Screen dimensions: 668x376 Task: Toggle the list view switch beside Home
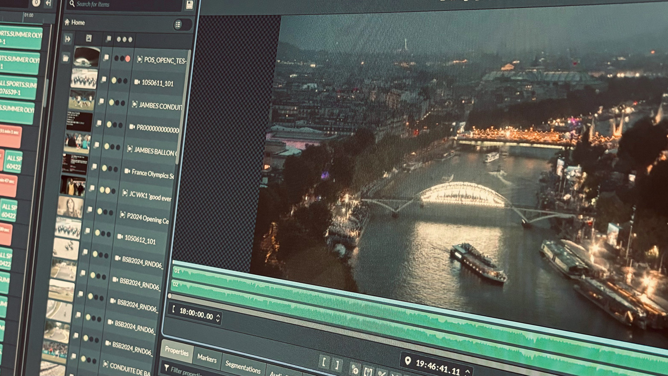178,24
